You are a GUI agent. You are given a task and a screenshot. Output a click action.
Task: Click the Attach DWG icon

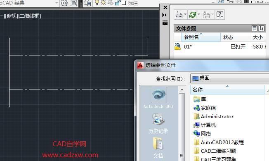tap(179, 15)
